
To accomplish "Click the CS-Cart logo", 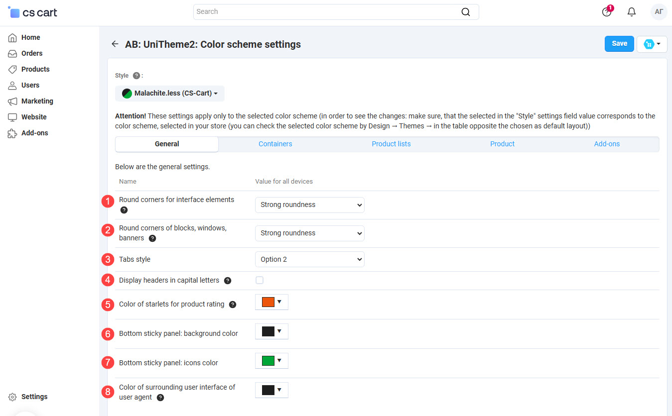I will [33, 12].
